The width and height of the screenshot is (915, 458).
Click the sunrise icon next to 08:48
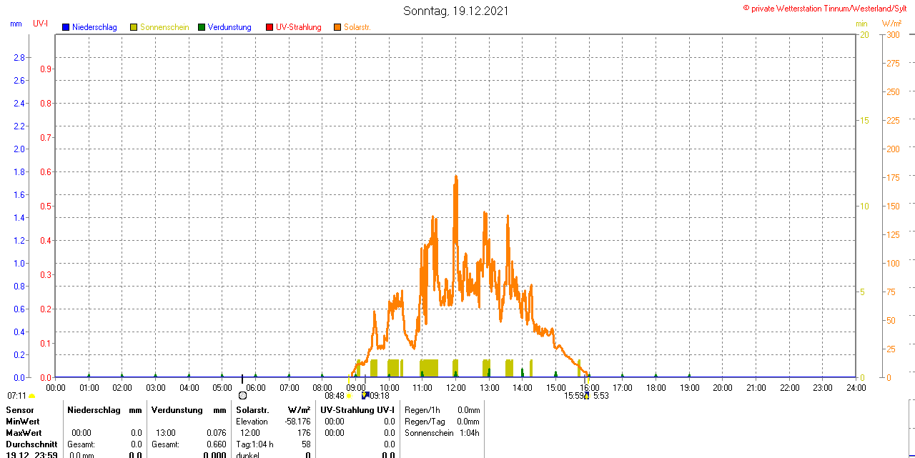point(349,396)
